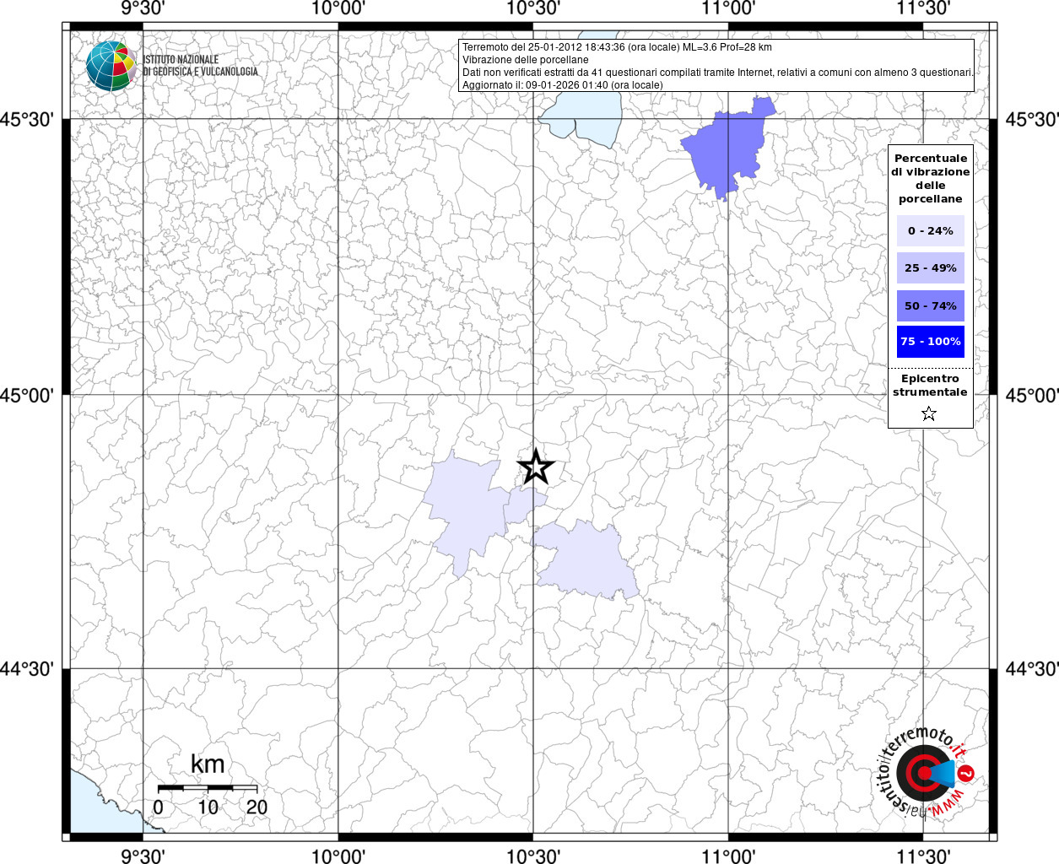Click the 'Terremoto del 25-01-2012' header line

point(617,47)
